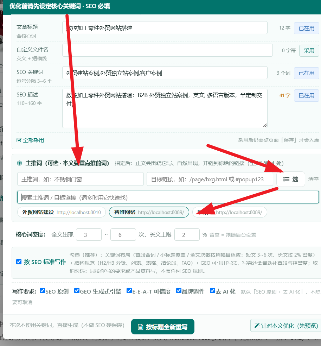Uncheck the E-E-A-T 可信度 checkbox
Screen dimensions: 321x346
[x=129, y=291]
